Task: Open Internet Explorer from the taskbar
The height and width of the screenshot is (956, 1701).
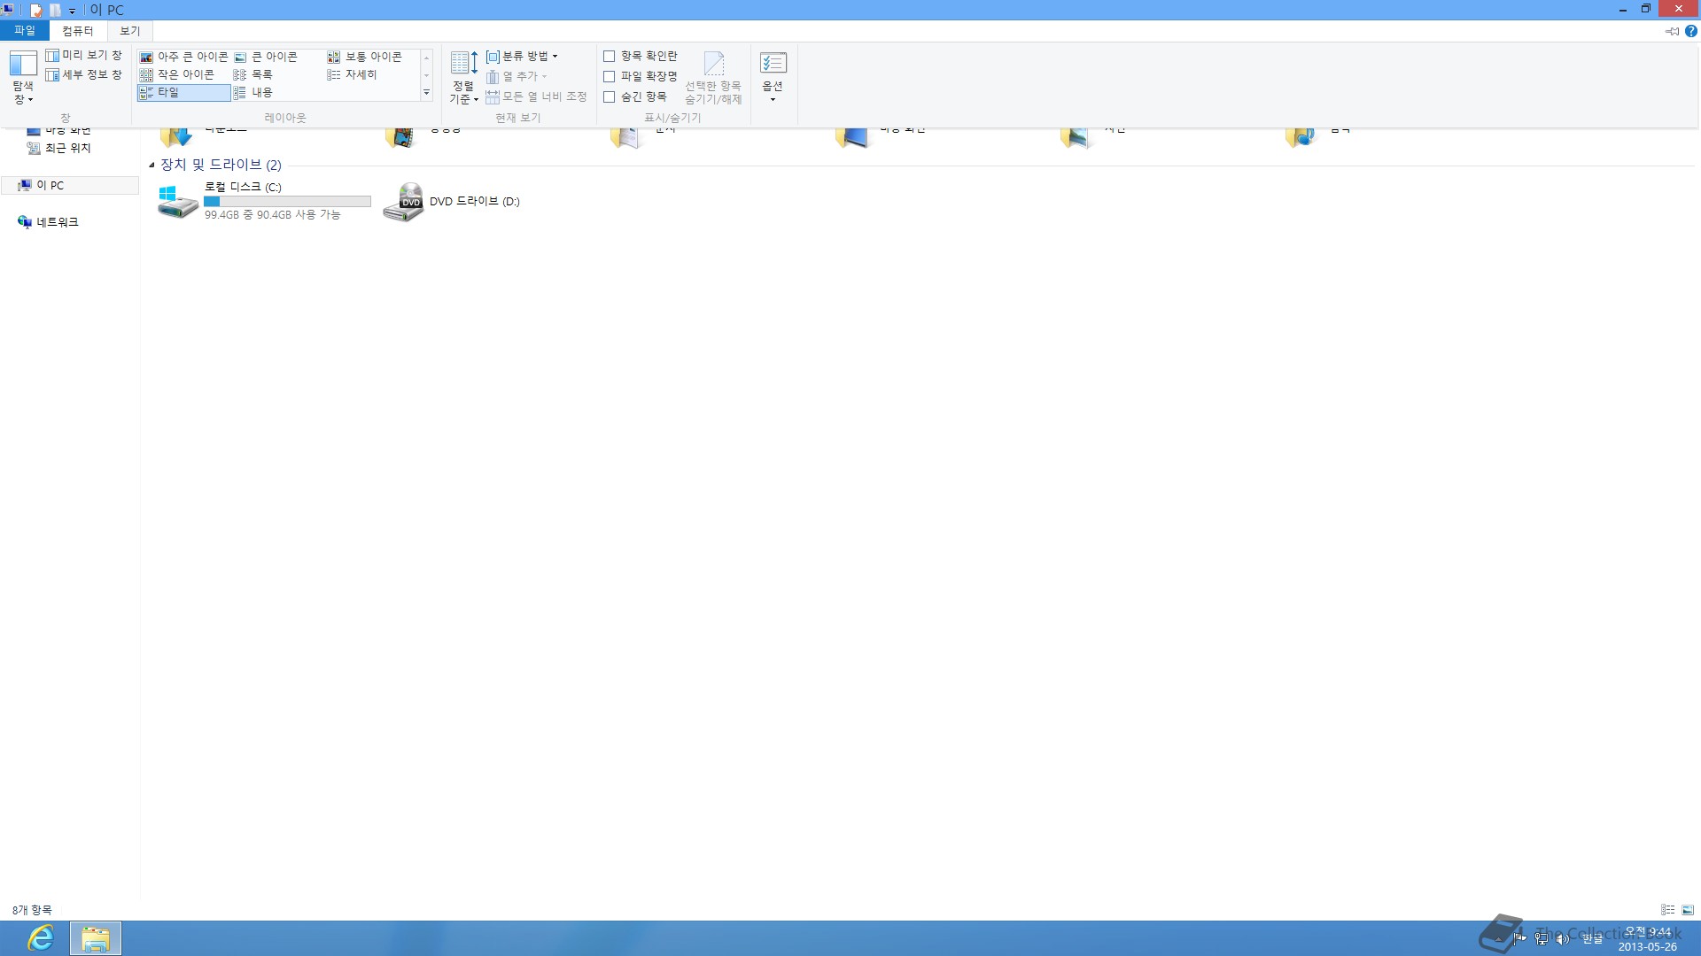Action: (x=41, y=938)
